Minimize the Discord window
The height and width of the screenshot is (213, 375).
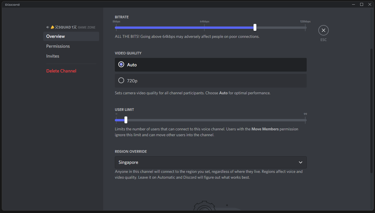point(353,4)
